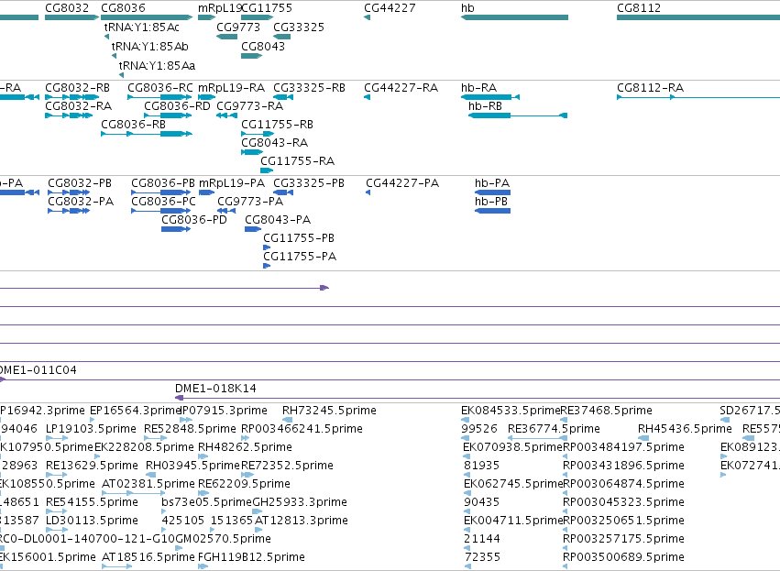Click EST RH73245.5prime
This screenshot has width=780, height=571.
[288, 420]
